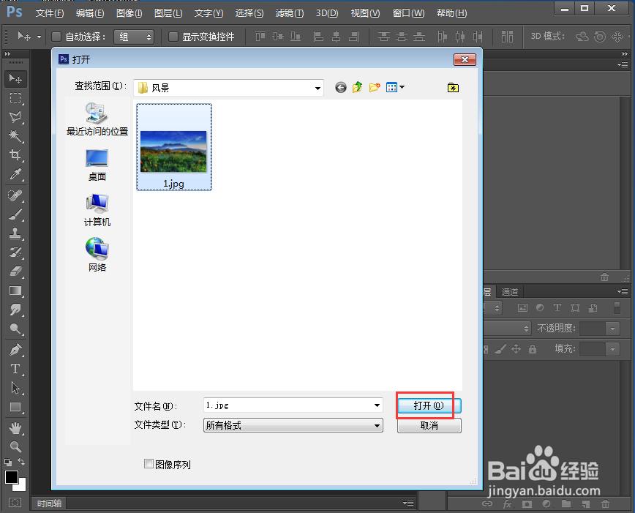Screen dimensions: 635x513
Task: Open the 窗口 menu
Action: click(408, 13)
